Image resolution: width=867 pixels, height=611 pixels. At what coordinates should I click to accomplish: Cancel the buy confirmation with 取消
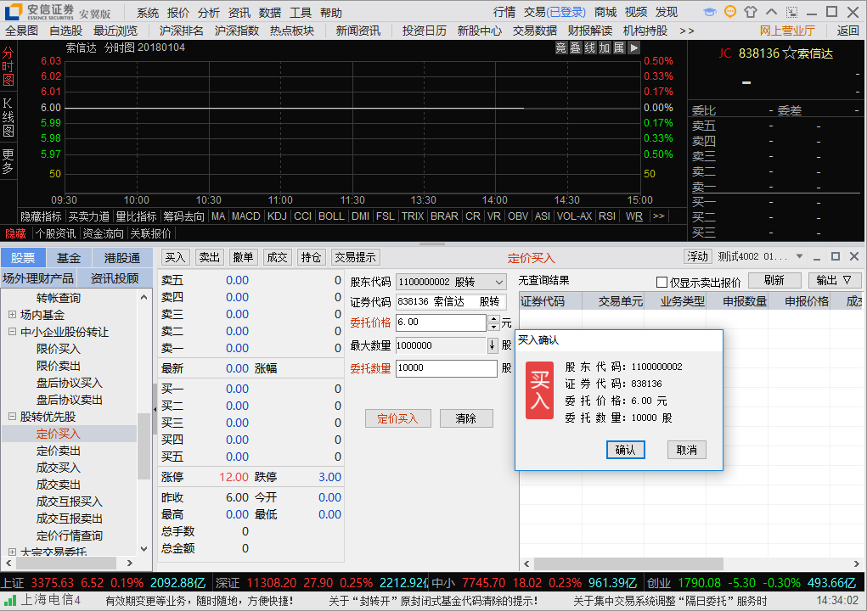click(687, 450)
